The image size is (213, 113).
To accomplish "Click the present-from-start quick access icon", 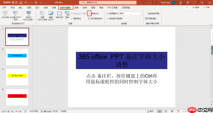I will tap(36, 2).
